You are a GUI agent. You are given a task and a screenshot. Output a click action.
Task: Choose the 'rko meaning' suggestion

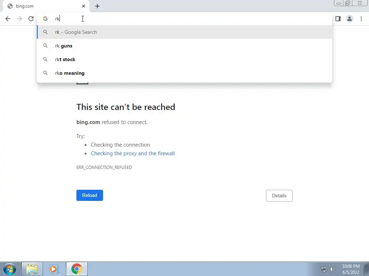[x=185, y=73]
